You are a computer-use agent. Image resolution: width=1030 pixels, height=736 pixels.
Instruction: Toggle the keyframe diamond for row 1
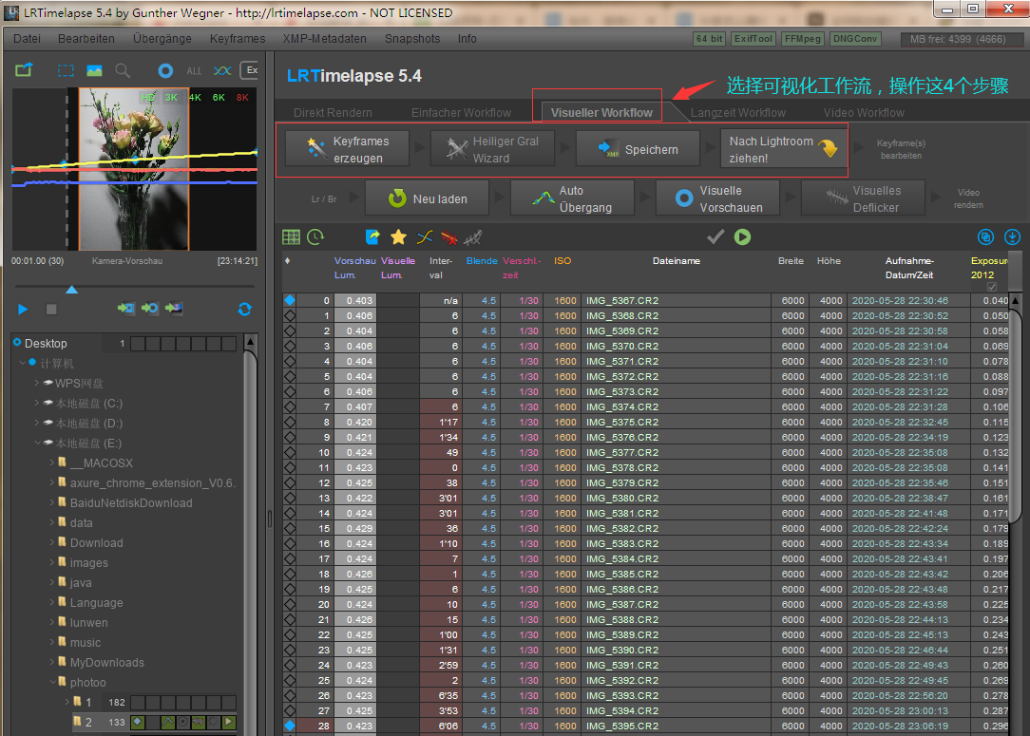tap(290, 316)
